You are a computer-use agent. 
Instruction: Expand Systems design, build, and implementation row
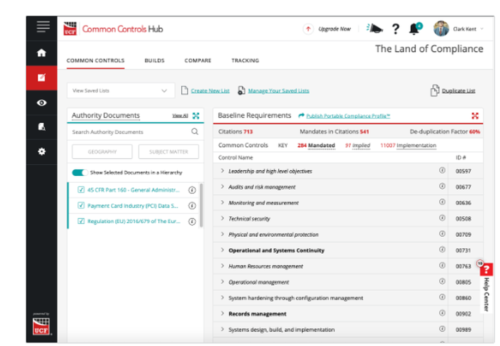pos(222,330)
